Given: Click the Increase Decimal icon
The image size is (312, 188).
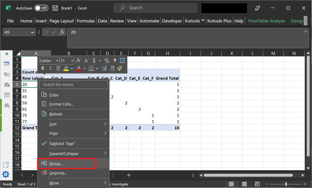Looking at the screenshot, I should click(x=104, y=68).
